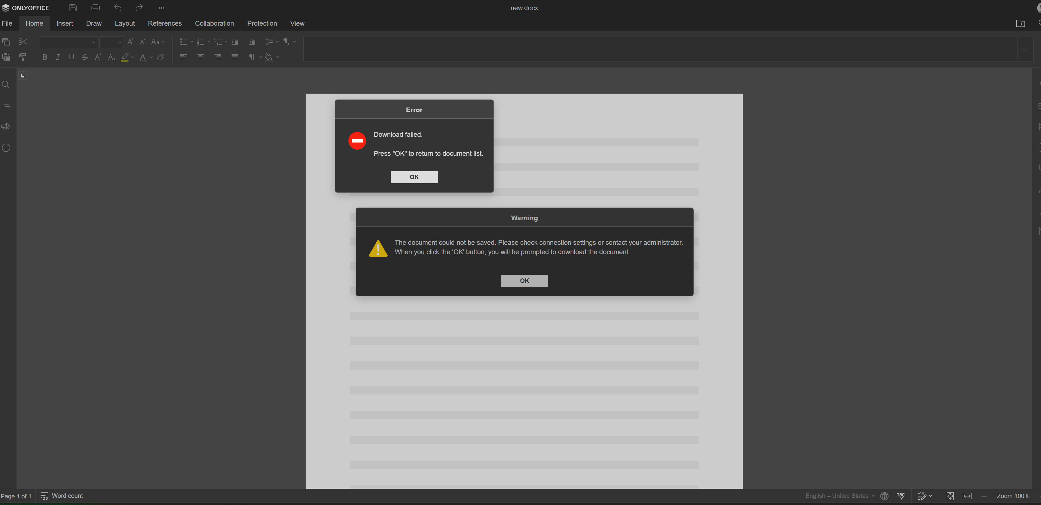The width and height of the screenshot is (1041, 505).
Task: Click Decrease indent icon
Action: click(x=235, y=42)
